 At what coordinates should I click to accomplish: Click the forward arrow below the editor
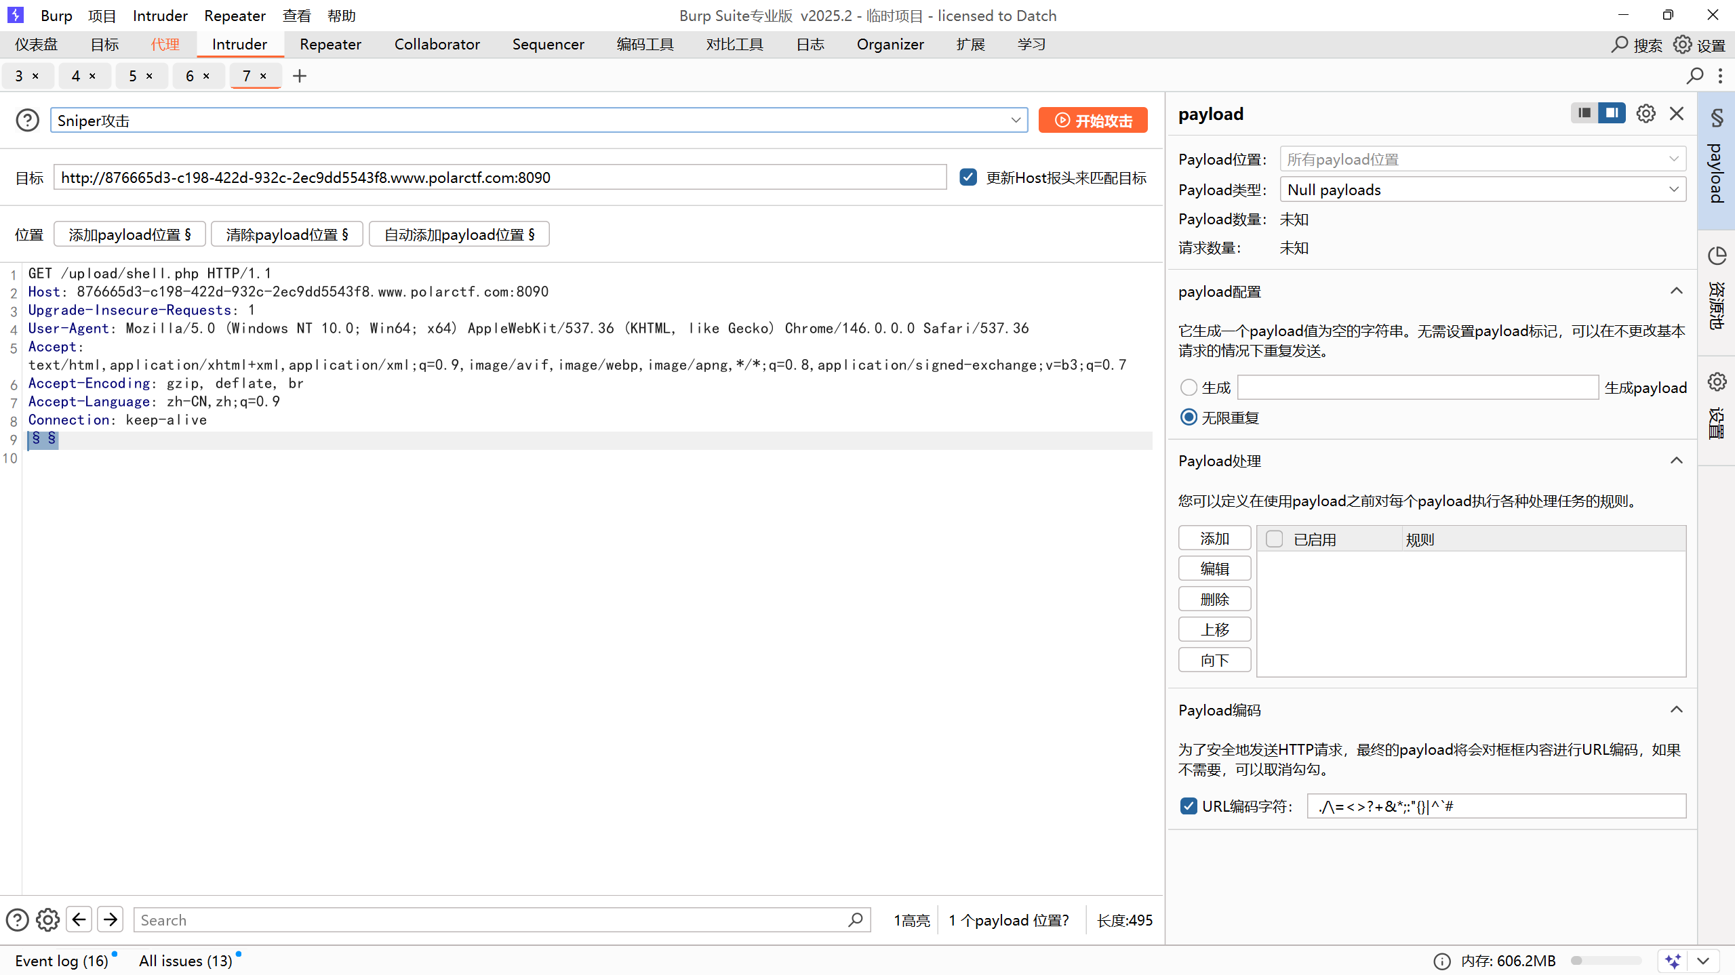[111, 919]
